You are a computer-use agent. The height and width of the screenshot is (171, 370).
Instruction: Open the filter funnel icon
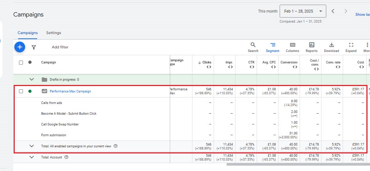pyautogui.click(x=34, y=47)
